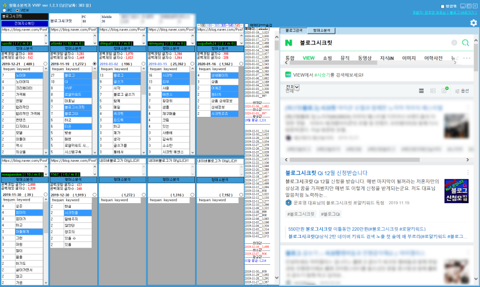Select radio button next to 2019-03-02 (196)
480x287 pixels.
click(x=143, y=64)
